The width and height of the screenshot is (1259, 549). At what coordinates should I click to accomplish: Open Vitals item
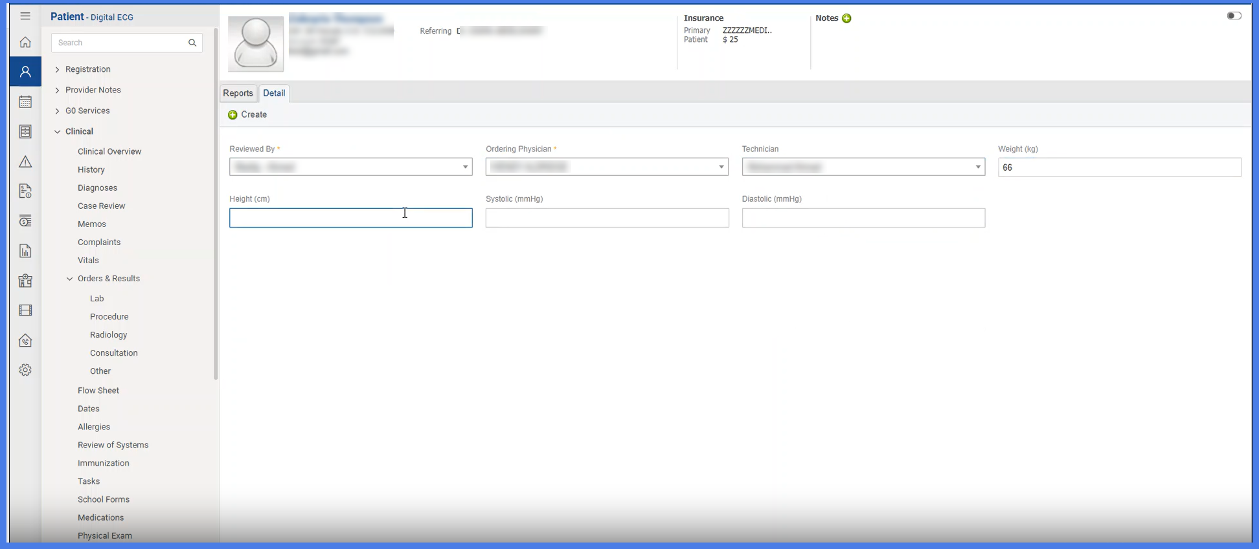coord(88,260)
